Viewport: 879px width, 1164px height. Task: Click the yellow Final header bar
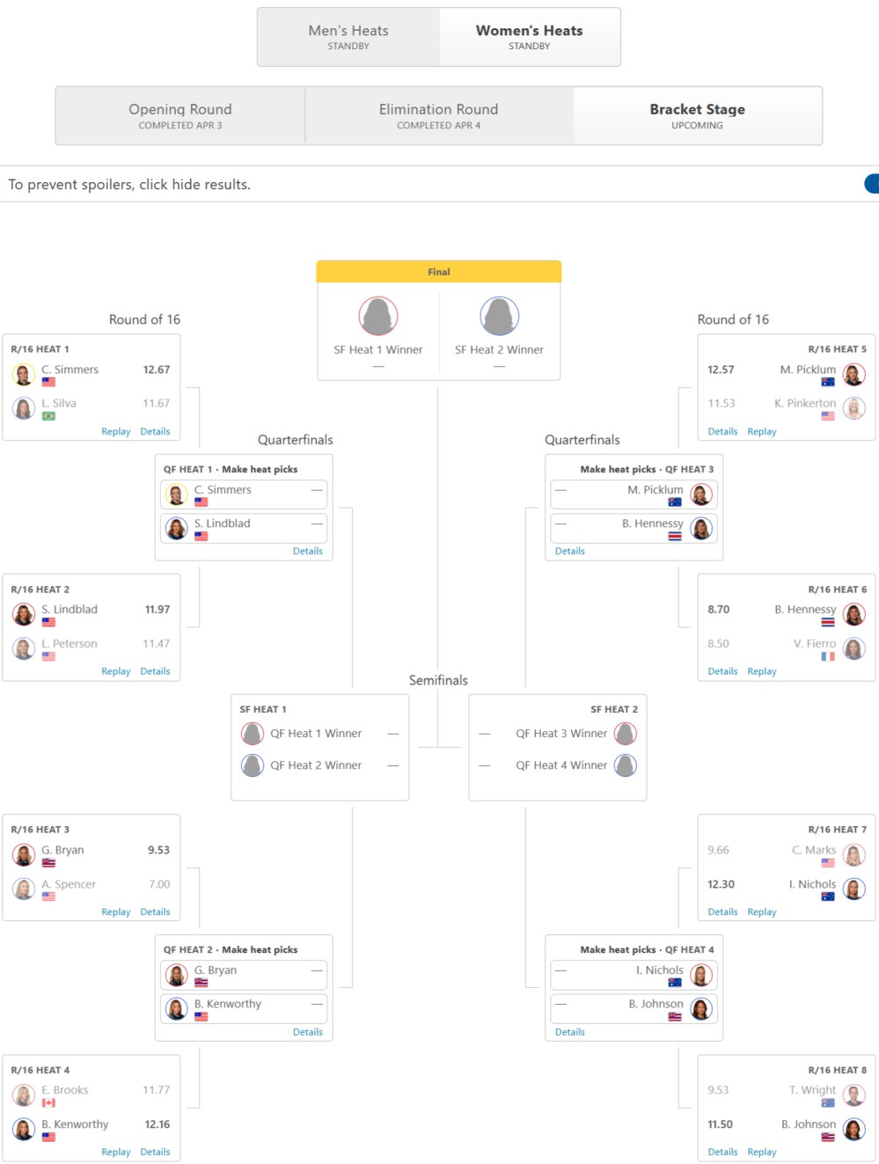(x=439, y=272)
